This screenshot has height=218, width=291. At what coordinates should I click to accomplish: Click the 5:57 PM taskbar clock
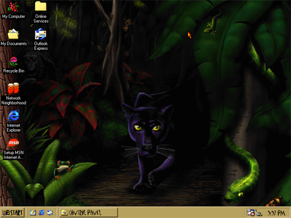(x=276, y=213)
